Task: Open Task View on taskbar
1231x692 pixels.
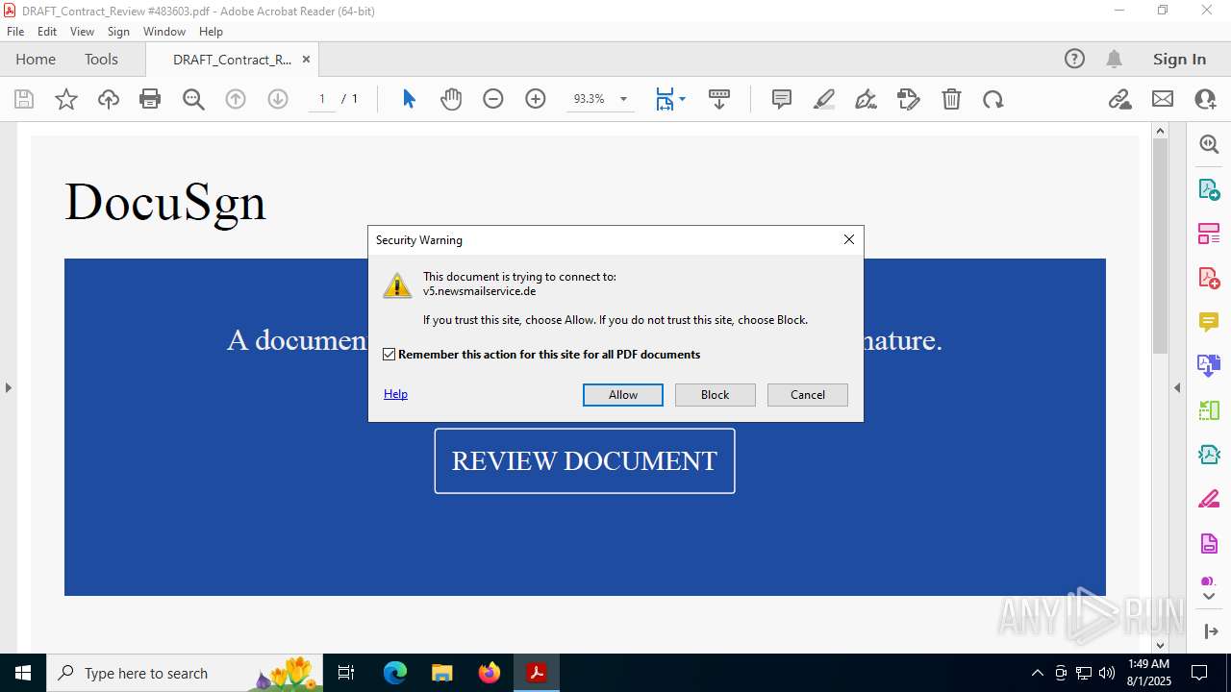Action: coord(347,673)
